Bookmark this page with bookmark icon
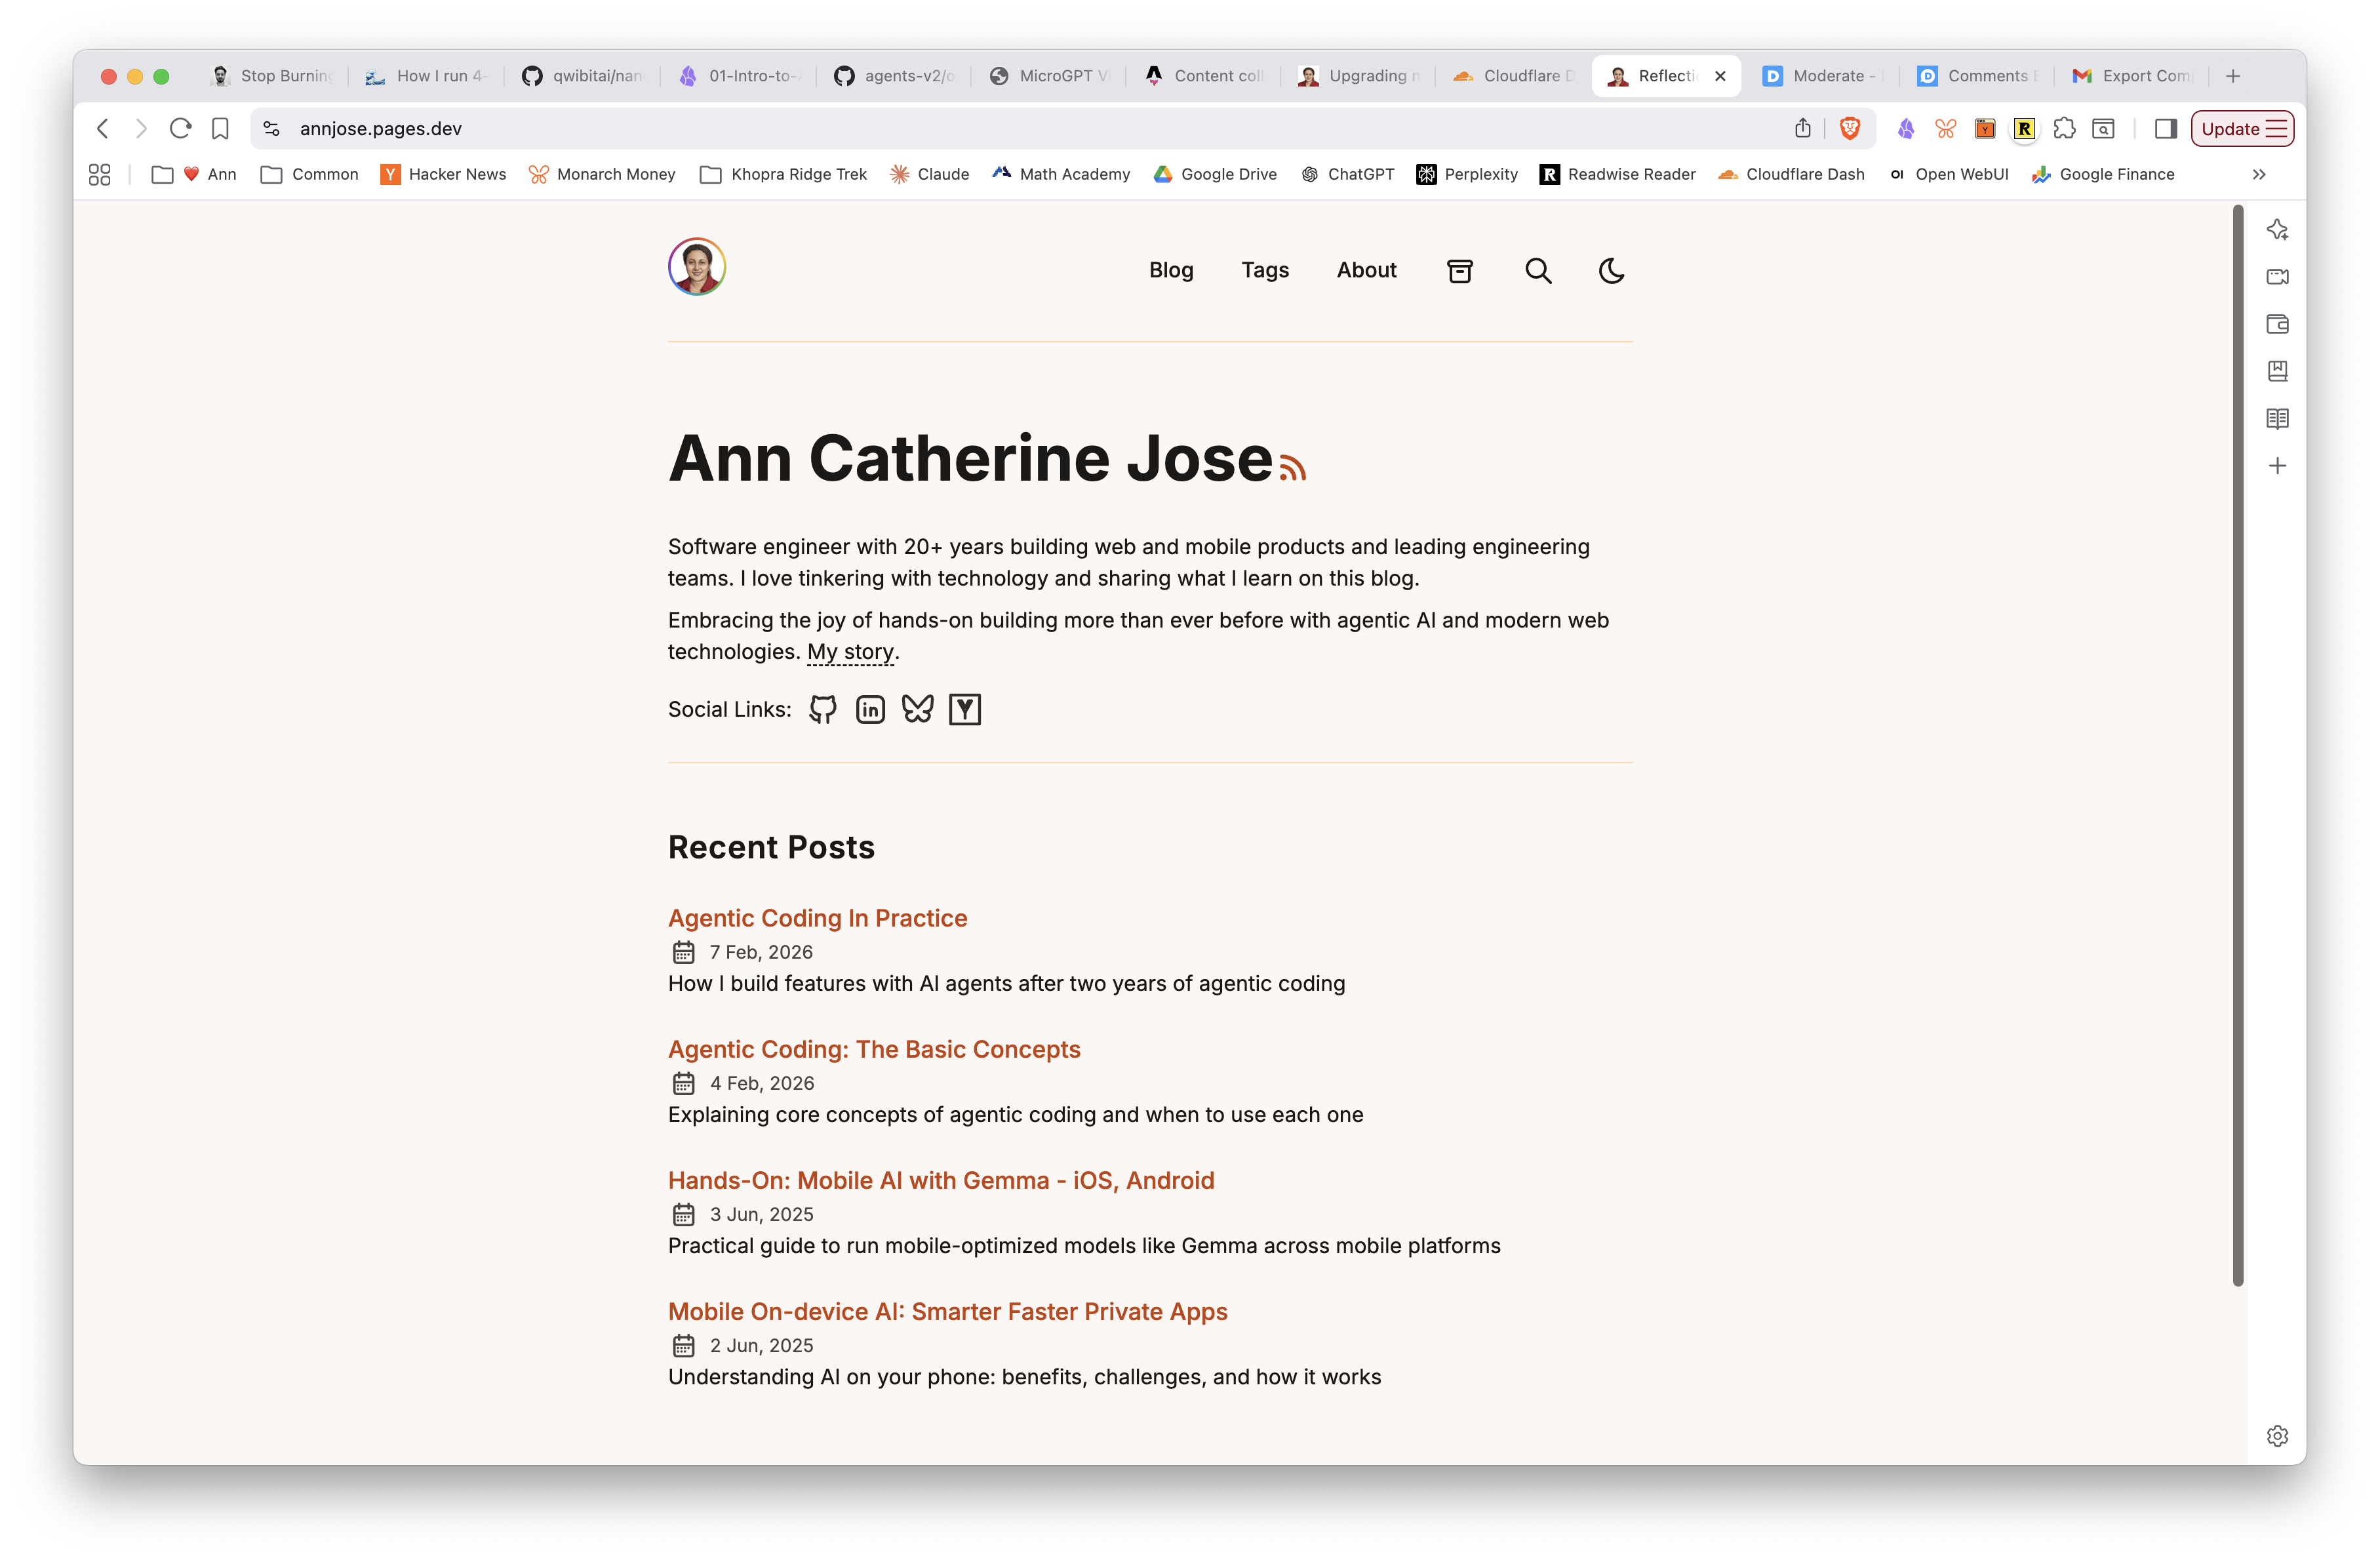2380x1562 pixels. 220,129
